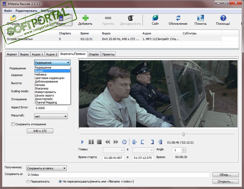
Task: Start playback with the play button
Action: pos(82,142)
